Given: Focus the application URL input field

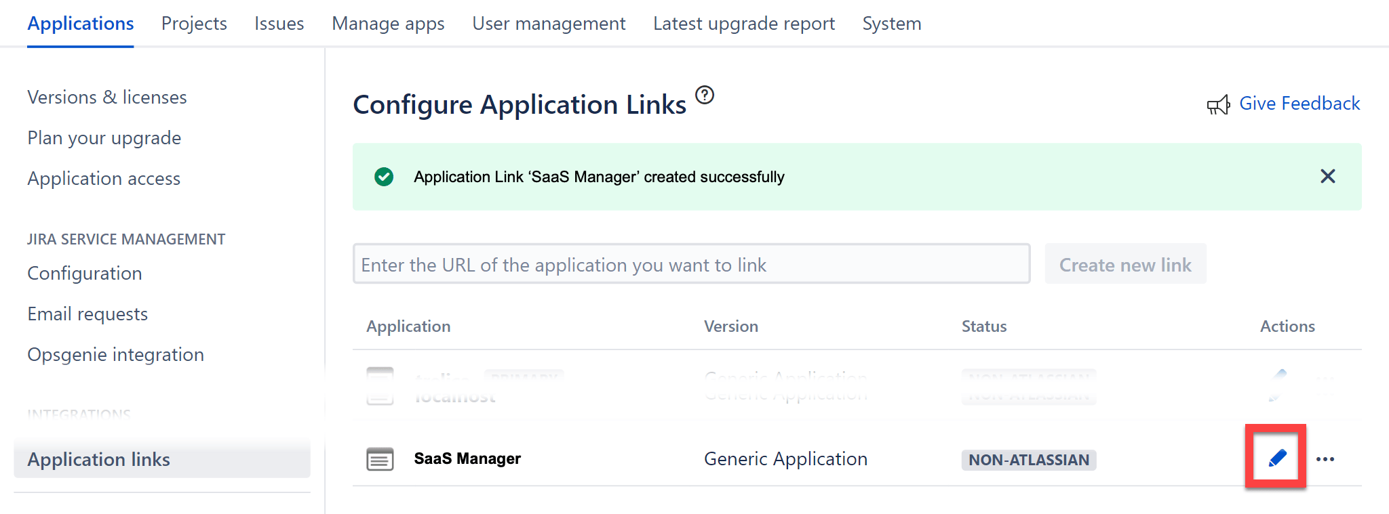Looking at the screenshot, I should [692, 264].
